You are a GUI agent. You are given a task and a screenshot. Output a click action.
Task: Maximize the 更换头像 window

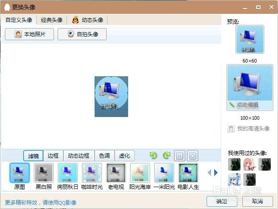(258, 7)
